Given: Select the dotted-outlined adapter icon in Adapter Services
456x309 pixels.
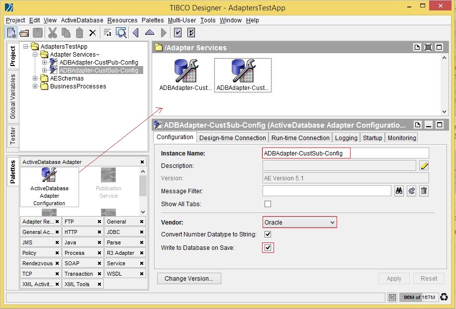Looking at the screenshot, I should pos(243,75).
